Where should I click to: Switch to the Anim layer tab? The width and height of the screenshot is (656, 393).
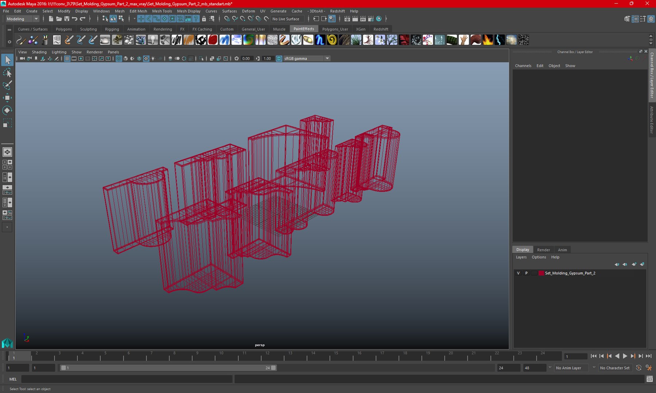562,250
